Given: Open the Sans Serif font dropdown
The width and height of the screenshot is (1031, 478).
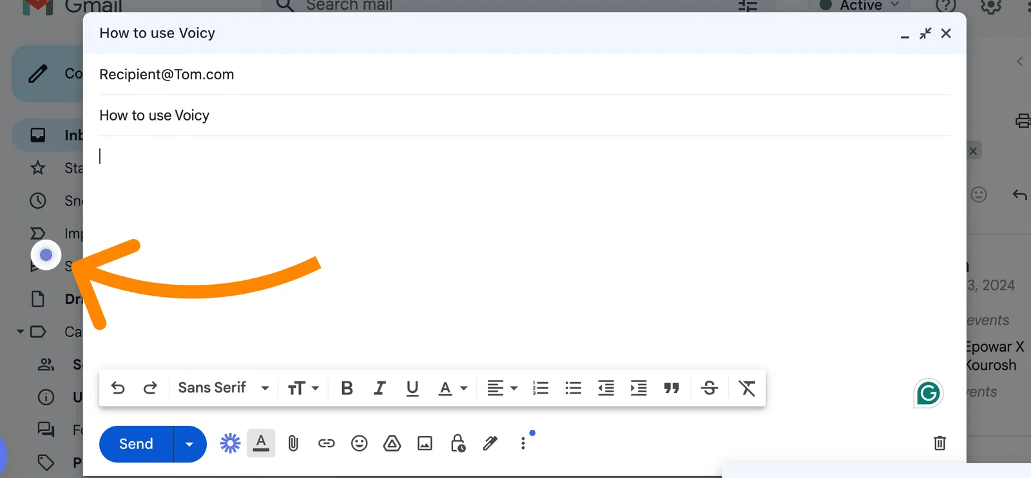Looking at the screenshot, I should (223, 388).
